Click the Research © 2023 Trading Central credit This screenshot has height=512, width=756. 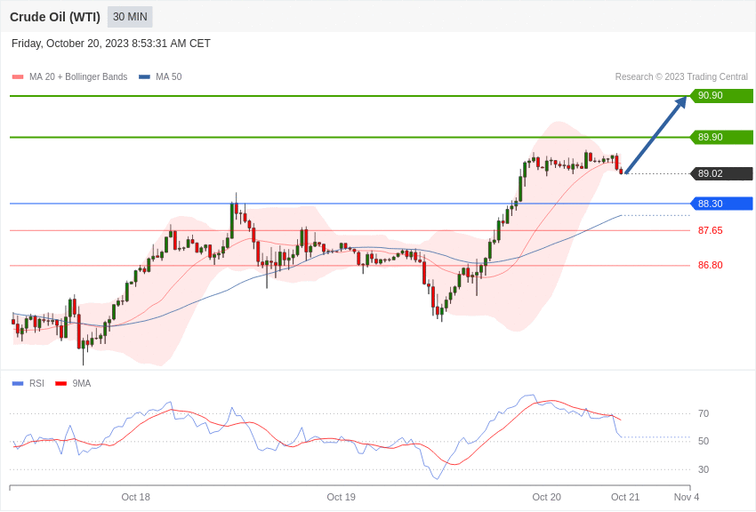tap(681, 77)
